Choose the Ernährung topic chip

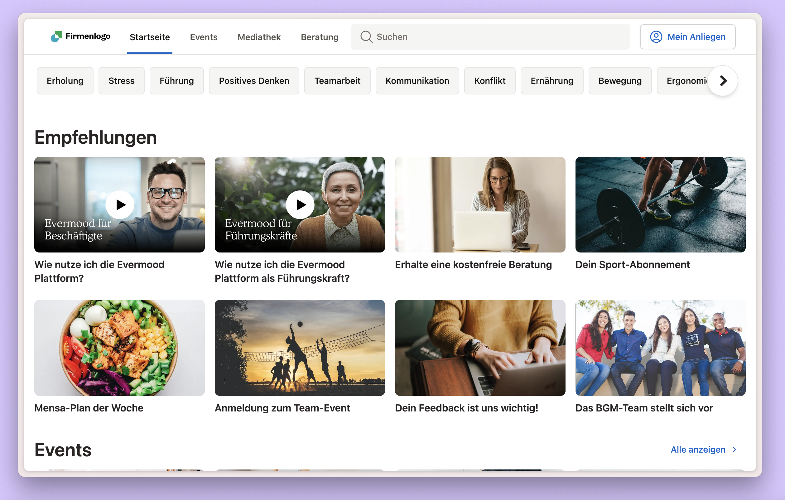coord(551,81)
